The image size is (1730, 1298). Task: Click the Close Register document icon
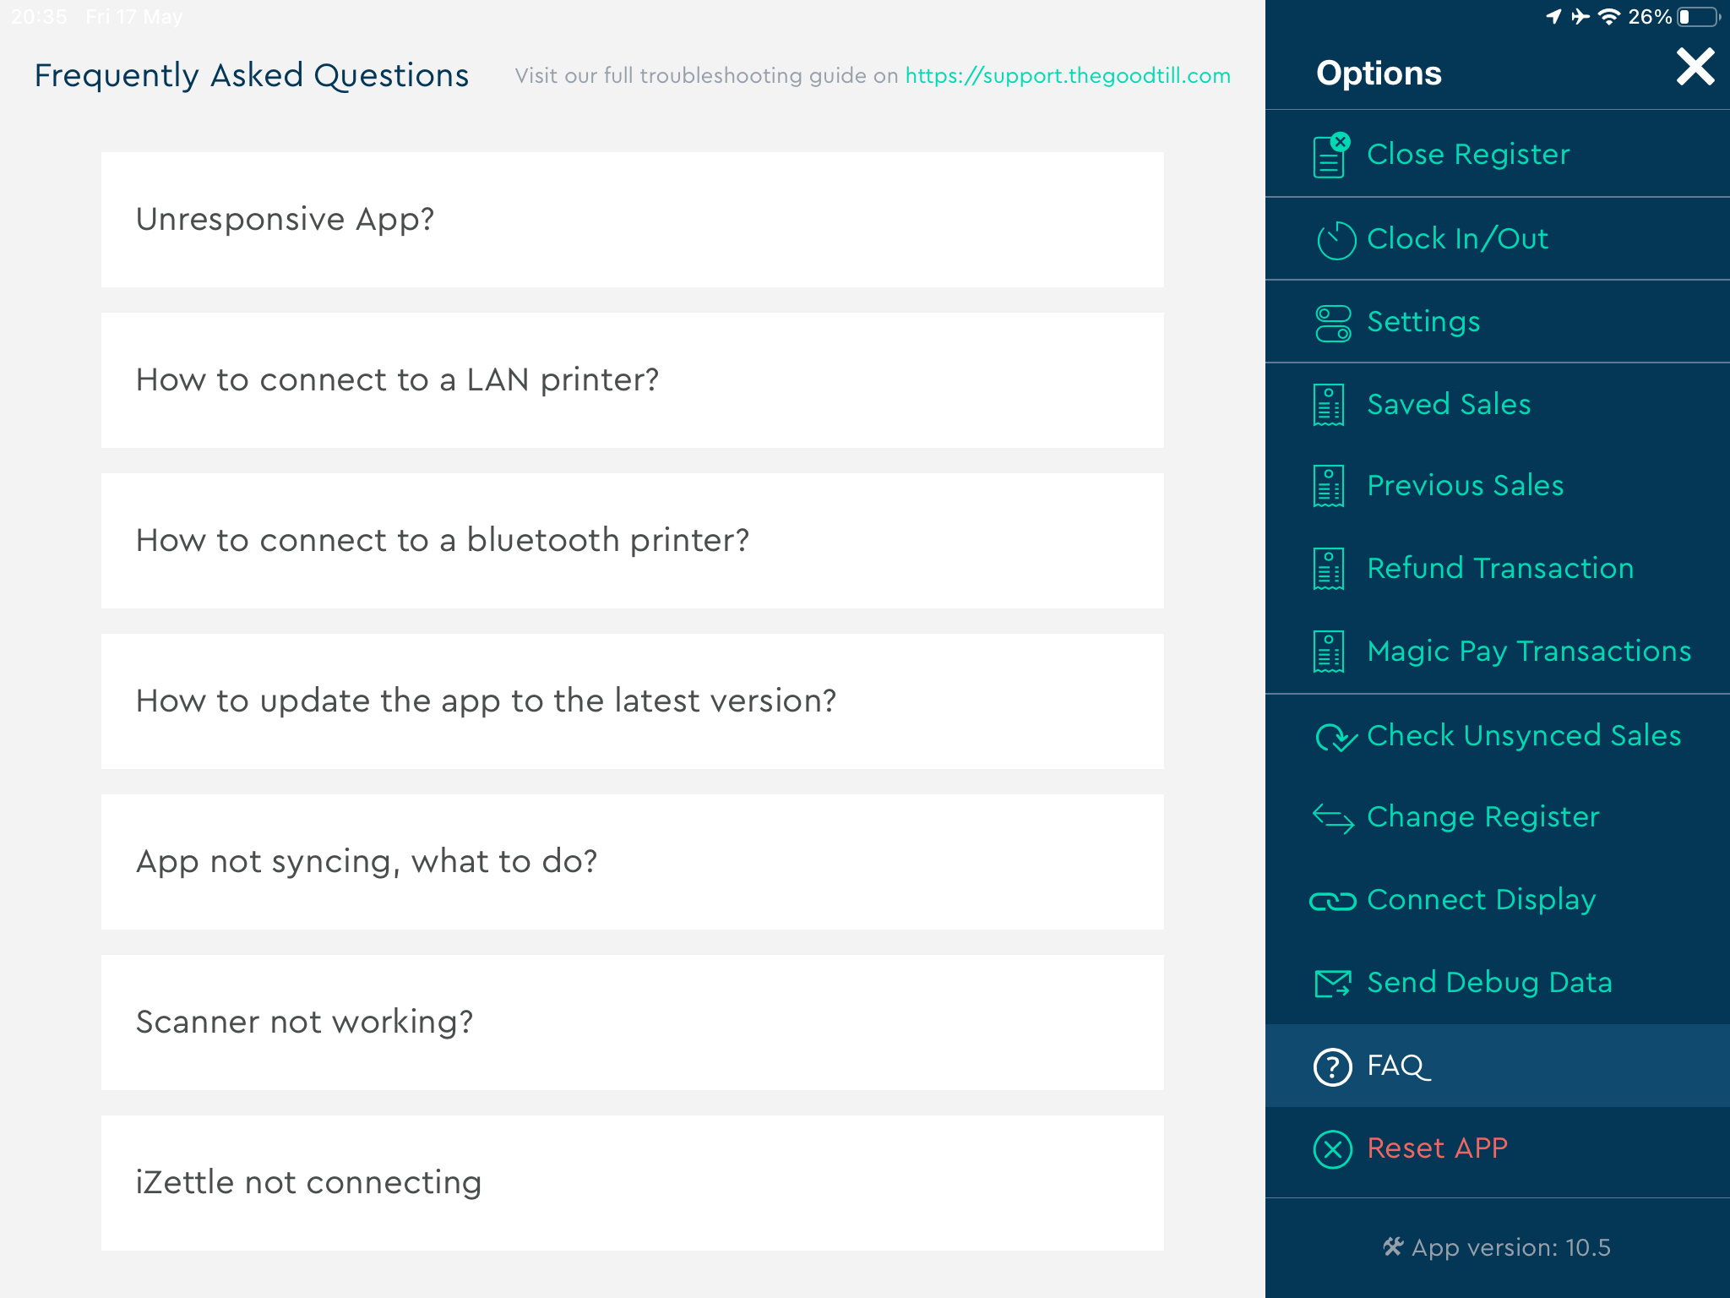coord(1330,155)
